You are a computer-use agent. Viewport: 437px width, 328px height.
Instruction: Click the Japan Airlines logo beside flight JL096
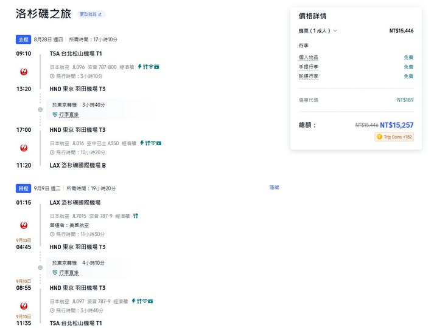pyautogui.click(x=24, y=71)
